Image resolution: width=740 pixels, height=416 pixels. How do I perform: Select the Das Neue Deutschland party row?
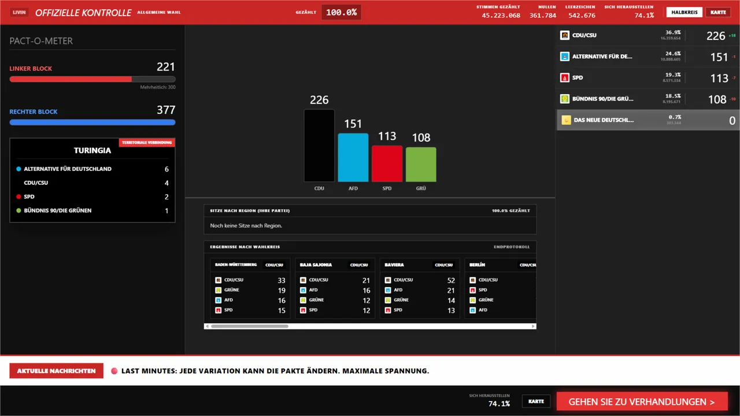(x=648, y=120)
